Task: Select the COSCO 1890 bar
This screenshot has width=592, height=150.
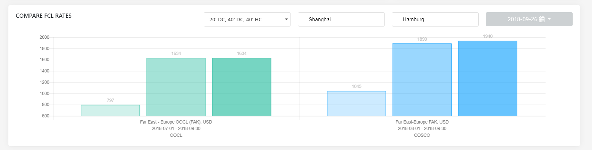Action: (x=422, y=80)
